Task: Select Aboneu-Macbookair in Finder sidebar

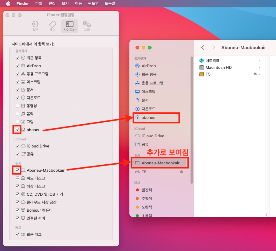Action: click(160, 163)
